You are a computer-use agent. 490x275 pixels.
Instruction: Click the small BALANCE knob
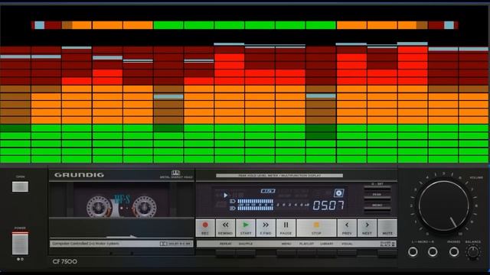pos(473,251)
